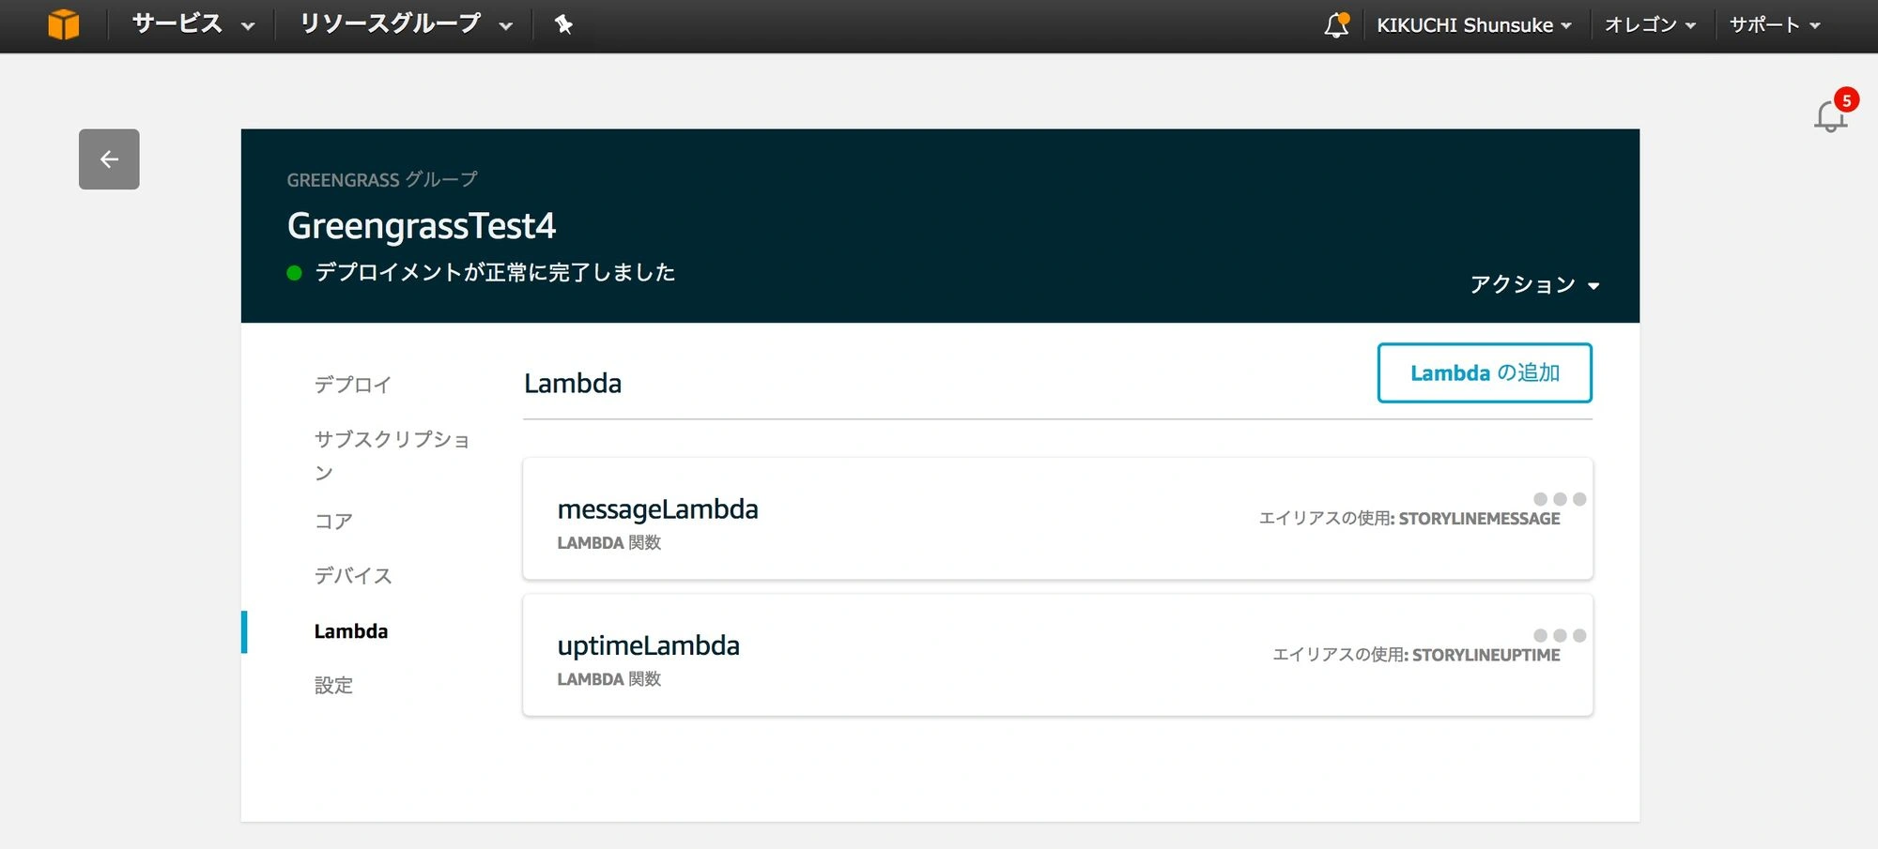Open the アクション dropdown

[1534, 284]
